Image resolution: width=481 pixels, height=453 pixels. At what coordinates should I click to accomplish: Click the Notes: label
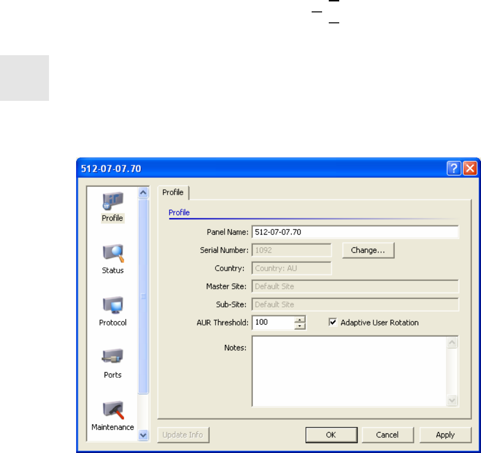tap(236, 348)
